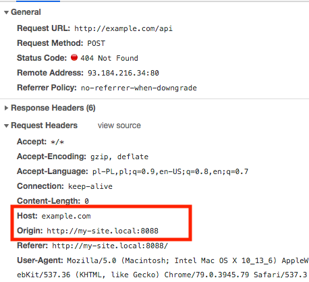Click the view source link
Image resolution: width=309 pixels, height=282 pixels.
pyautogui.click(x=119, y=125)
